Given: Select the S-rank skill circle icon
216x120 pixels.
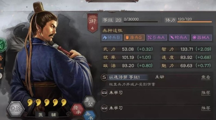Looking at the screenshot, I should (x=104, y=77).
